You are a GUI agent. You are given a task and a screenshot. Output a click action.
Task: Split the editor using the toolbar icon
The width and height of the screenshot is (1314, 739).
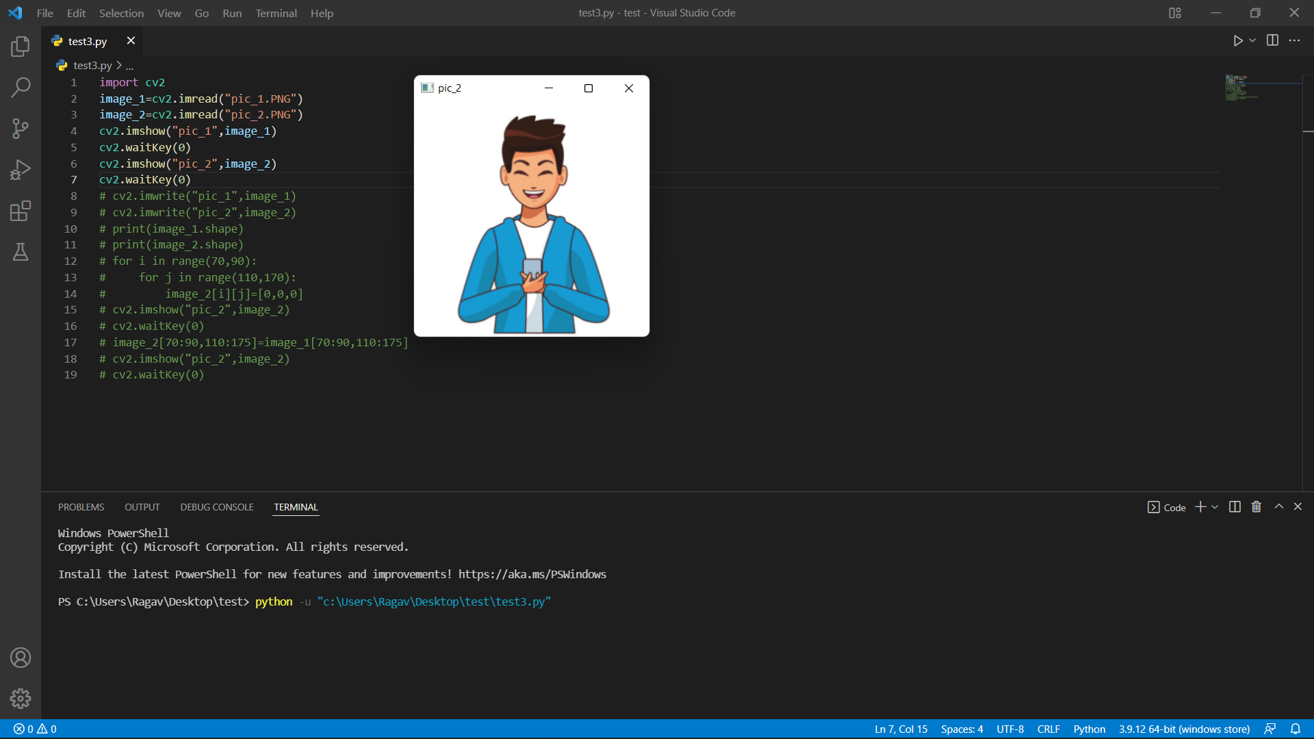tap(1272, 40)
